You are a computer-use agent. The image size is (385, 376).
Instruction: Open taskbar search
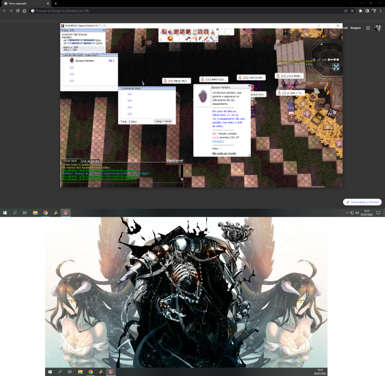pos(15,213)
